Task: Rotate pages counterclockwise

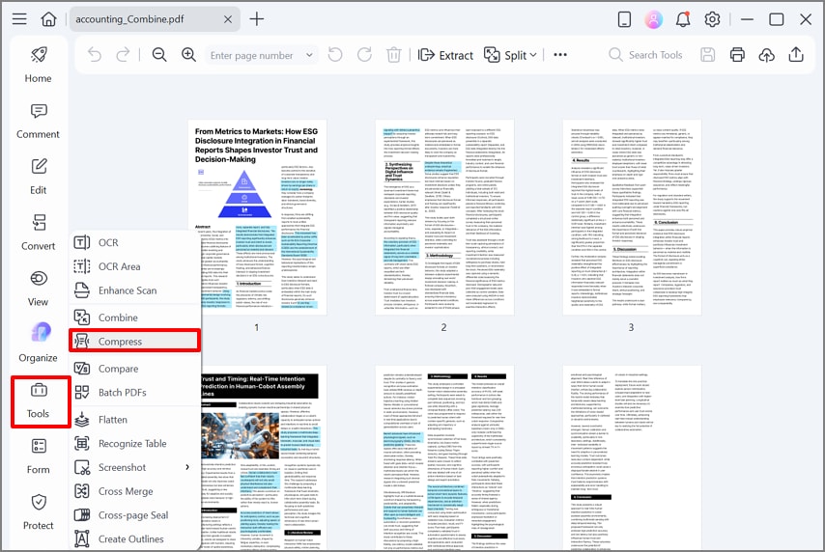Action: coord(335,55)
